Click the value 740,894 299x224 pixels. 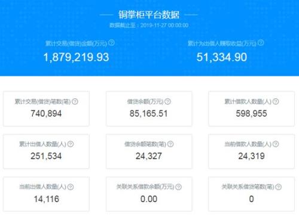tap(46, 114)
